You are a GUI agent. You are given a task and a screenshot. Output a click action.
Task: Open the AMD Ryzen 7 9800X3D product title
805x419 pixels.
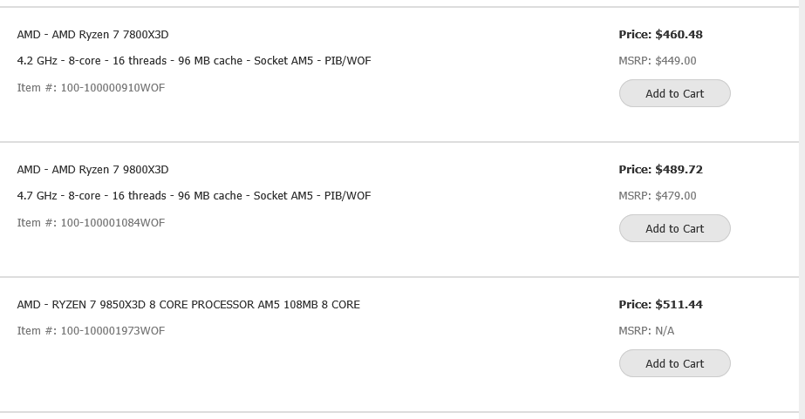[92, 170]
